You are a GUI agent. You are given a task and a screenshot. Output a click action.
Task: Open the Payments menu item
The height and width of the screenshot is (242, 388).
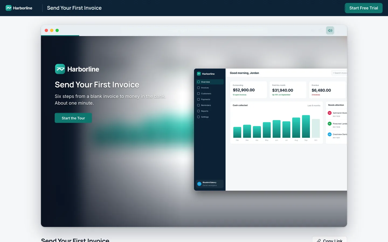click(x=210, y=99)
